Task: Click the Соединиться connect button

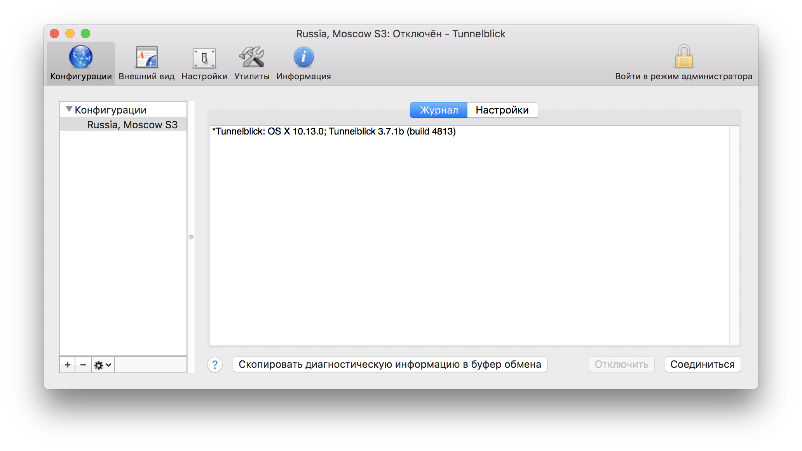Action: pos(703,364)
